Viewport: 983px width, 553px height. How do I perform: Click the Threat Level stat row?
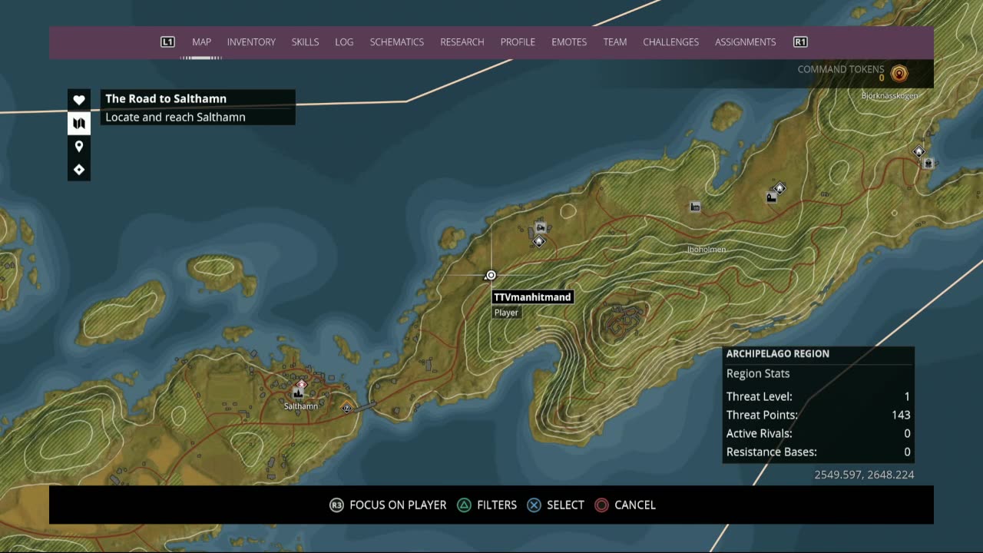click(x=818, y=396)
